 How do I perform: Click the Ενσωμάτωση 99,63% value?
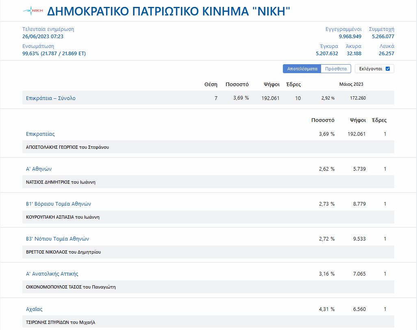pos(54,53)
